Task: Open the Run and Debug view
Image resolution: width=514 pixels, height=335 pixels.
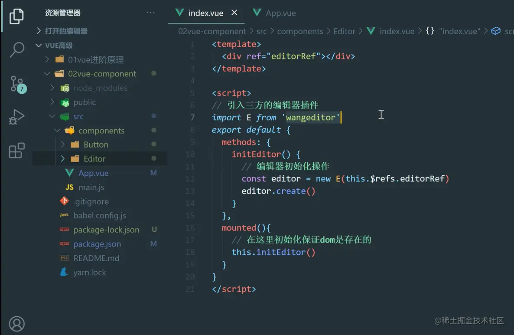Action: click(x=16, y=117)
